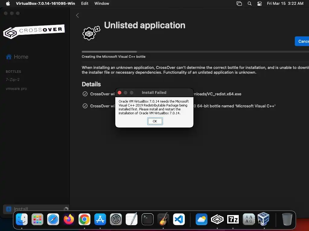Click the Details heading
Image resolution: width=309 pixels, height=231 pixels.
(91, 84)
